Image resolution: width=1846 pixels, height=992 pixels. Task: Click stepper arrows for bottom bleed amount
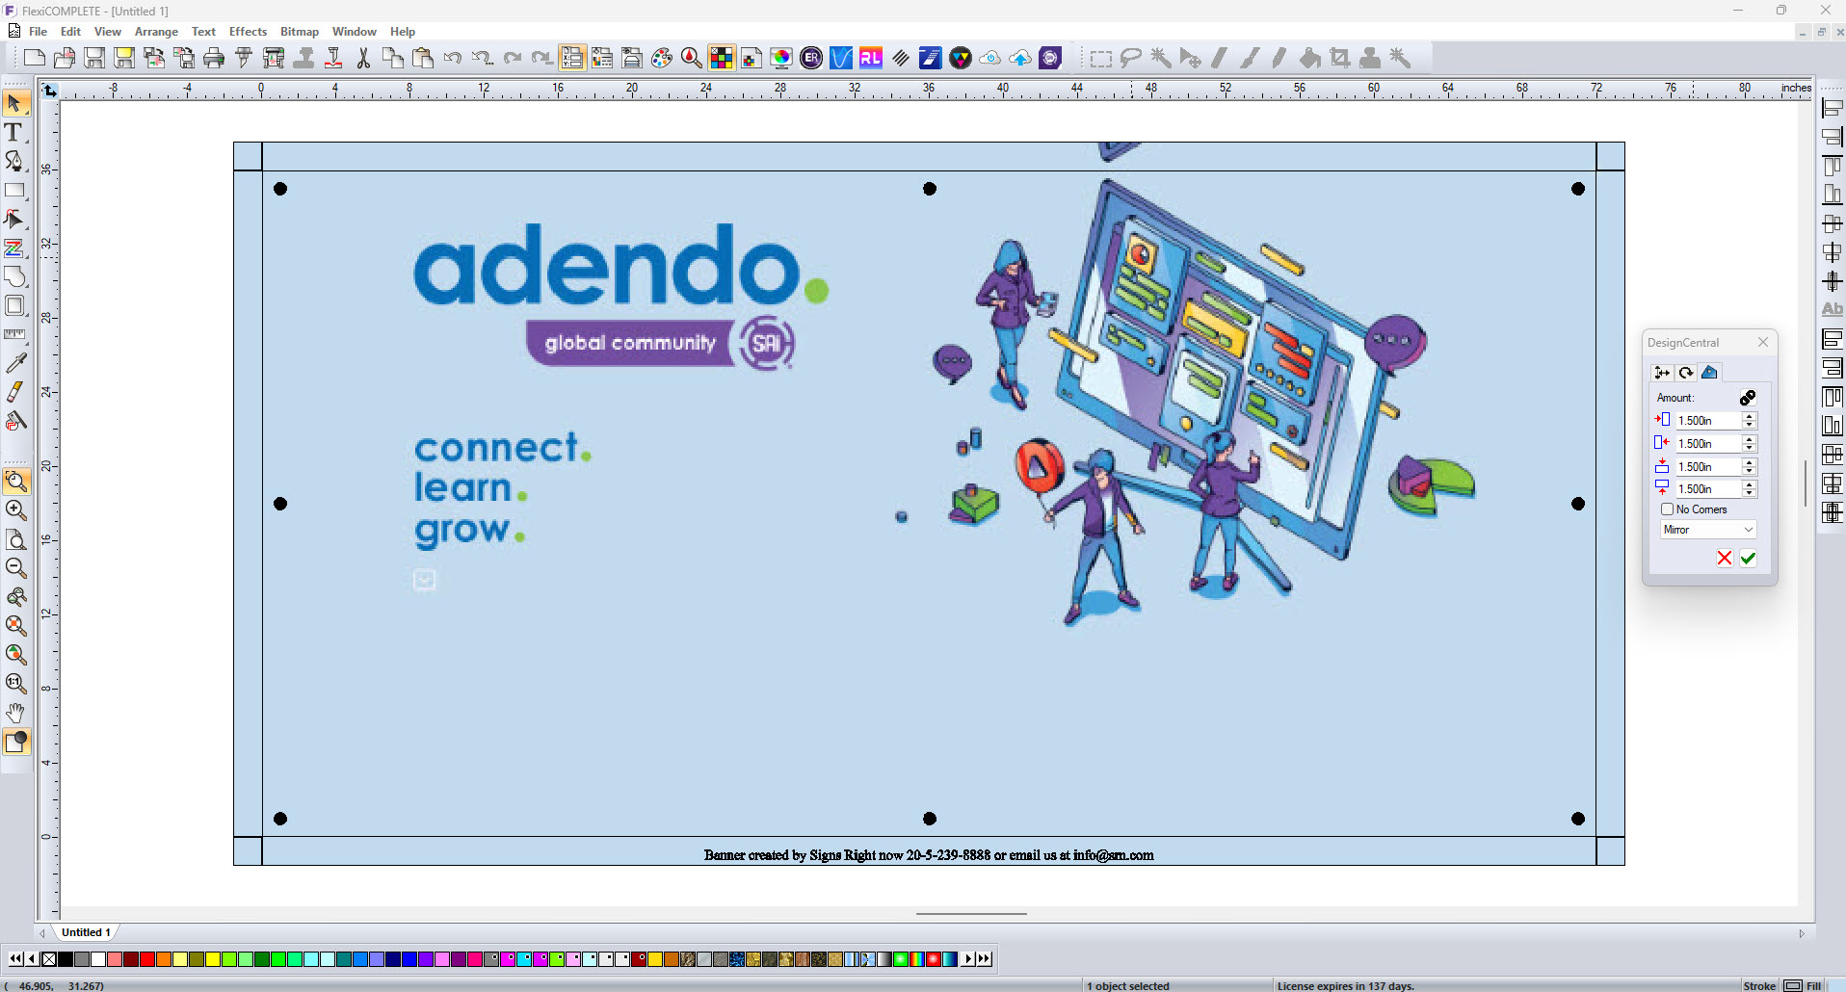coord(1750,489)
